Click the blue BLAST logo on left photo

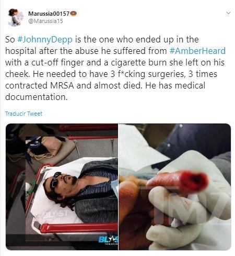click(x=108, y=240)
